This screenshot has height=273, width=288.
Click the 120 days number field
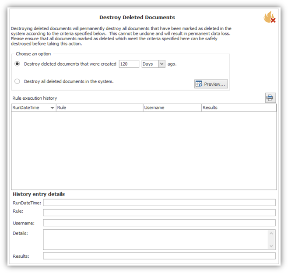129,64
